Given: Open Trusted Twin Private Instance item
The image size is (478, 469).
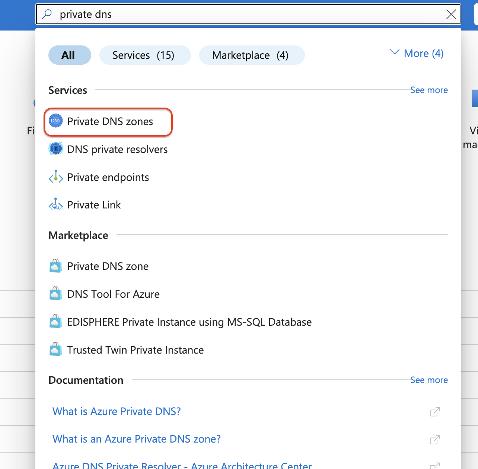Looking at the screenshot, I should tap(136, 350).
